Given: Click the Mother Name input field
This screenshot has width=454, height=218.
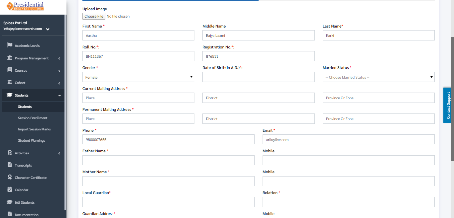Looking at the screenshot, I should point(169,181).
